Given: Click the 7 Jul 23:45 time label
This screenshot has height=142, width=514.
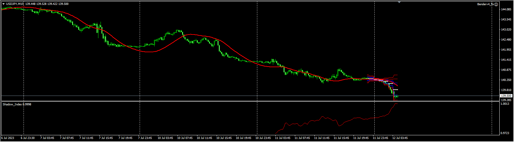Looking at the screenshot, I should (145, 138).
